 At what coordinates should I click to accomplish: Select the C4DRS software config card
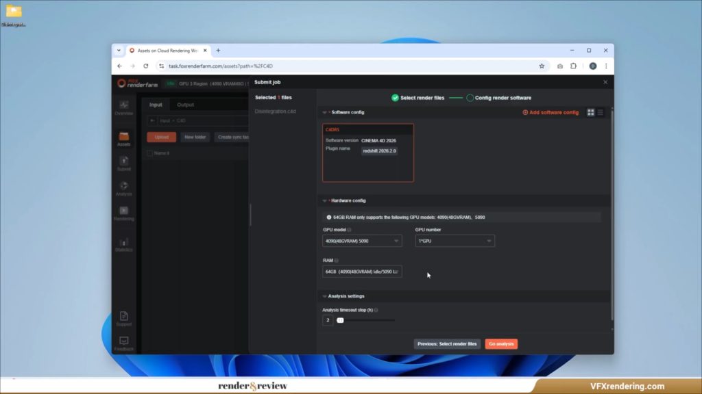(x=368, y=153)
